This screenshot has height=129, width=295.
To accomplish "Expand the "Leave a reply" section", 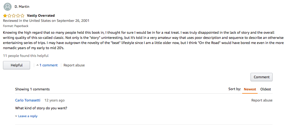I will (x=27, y=116).
